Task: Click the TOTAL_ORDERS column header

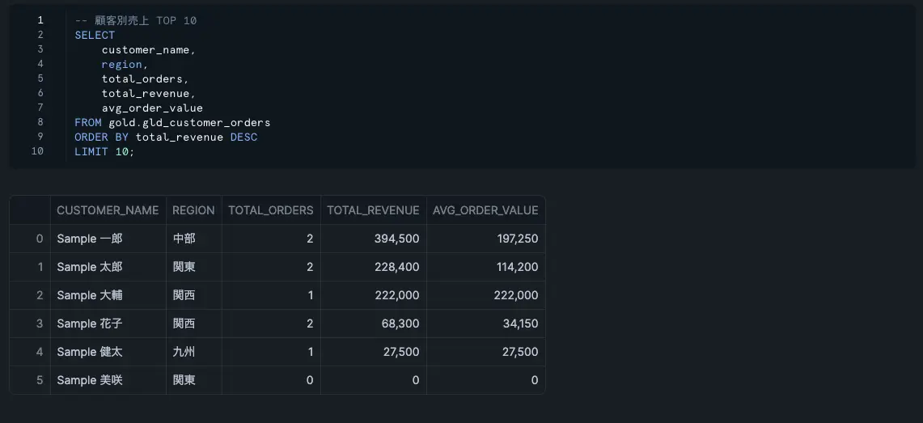Action: point(270,210)
